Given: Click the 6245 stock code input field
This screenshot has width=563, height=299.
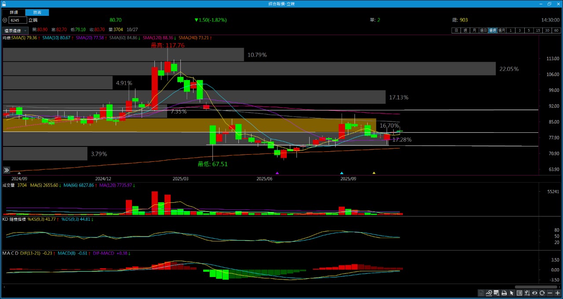Looking at the screenshot, I should (18, 20).
